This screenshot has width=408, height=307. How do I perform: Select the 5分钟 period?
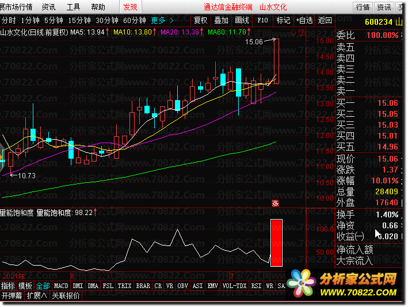tap(54, 20)
